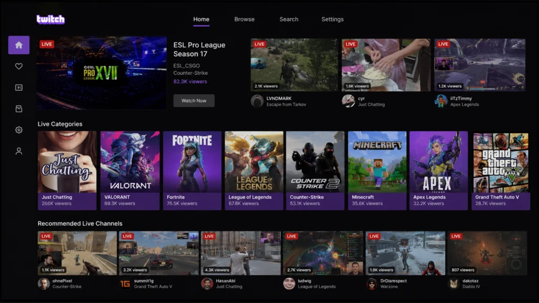
Task: Click LVNDMARK's avatar
Action: pos(257,102)
